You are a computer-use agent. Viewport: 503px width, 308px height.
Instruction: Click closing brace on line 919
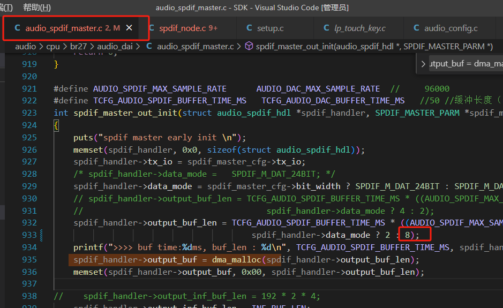(56, 64)
